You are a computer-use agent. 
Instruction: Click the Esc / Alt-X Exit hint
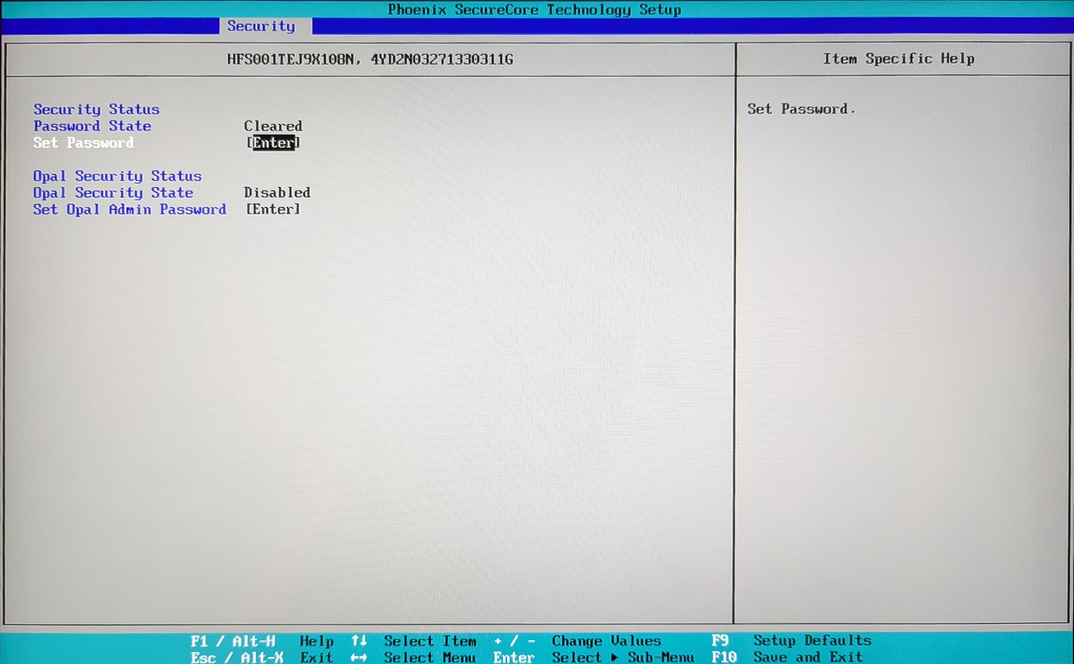click(262, 657)
